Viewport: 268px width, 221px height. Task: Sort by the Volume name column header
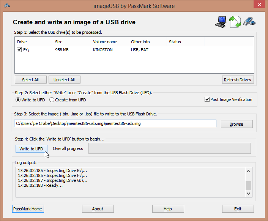pyautogui.click(x=110, y=42)
